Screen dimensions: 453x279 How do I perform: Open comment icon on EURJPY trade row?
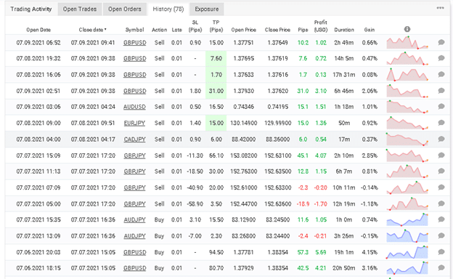click(441, 123)
